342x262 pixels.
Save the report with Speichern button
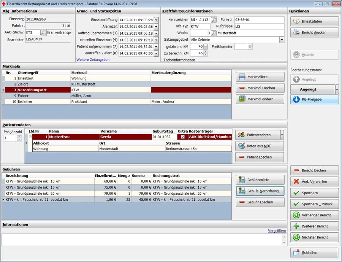[314, 193]
